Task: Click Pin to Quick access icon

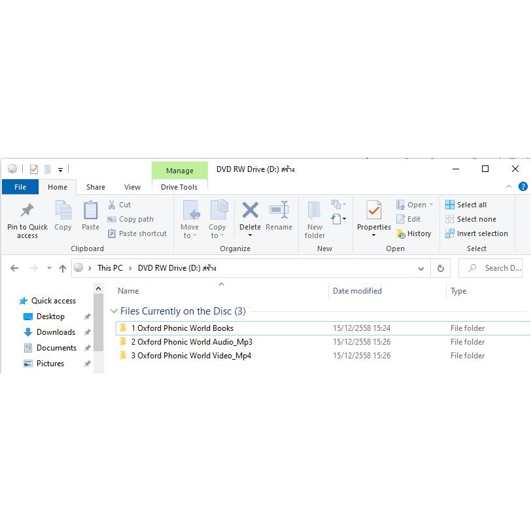Action: (27, 210)
